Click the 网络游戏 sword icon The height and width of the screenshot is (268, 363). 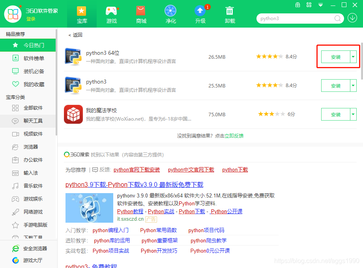tap(15, 212)
